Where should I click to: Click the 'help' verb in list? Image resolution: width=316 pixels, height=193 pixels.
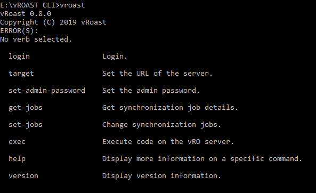pos(17,159)
